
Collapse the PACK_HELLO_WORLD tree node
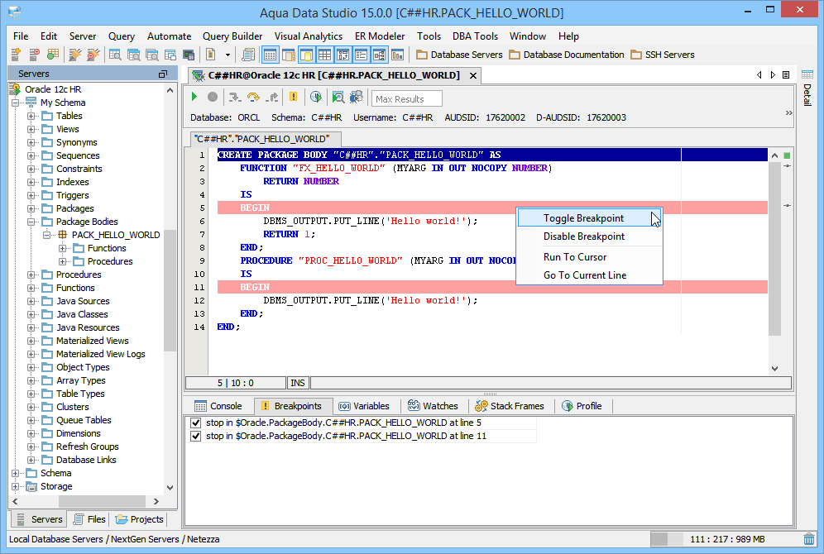47,235
